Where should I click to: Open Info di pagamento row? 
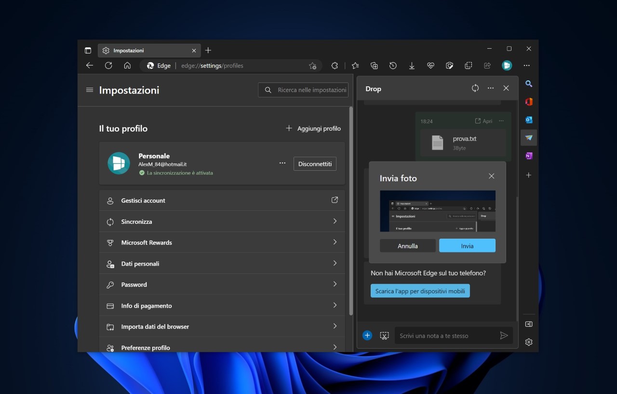222,305
